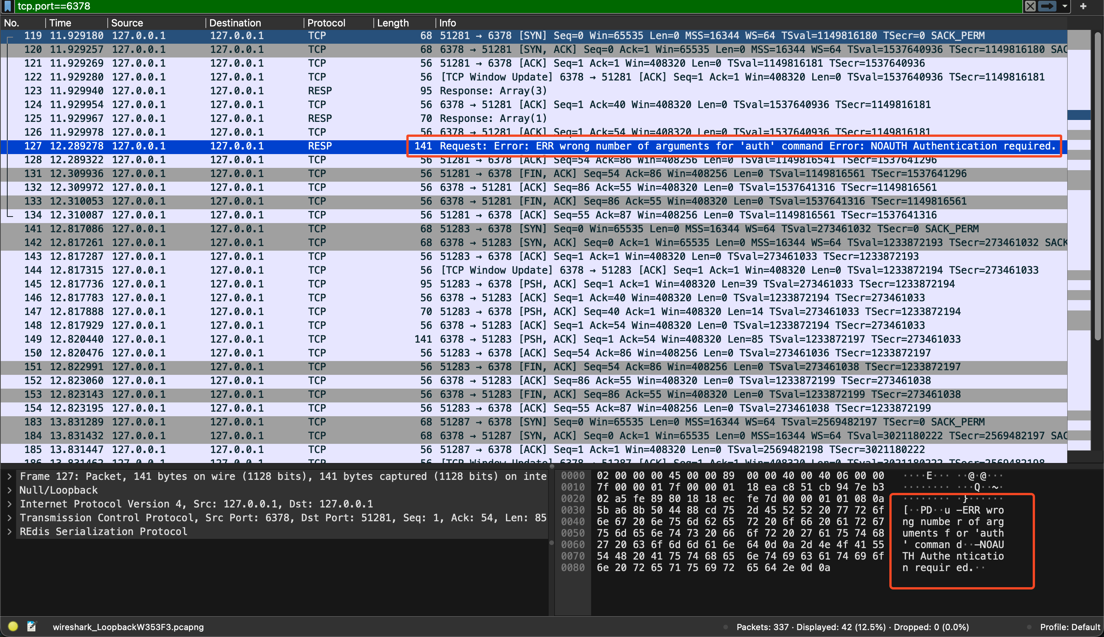Click the yellow expert information indicator

[x=13, y=627]
